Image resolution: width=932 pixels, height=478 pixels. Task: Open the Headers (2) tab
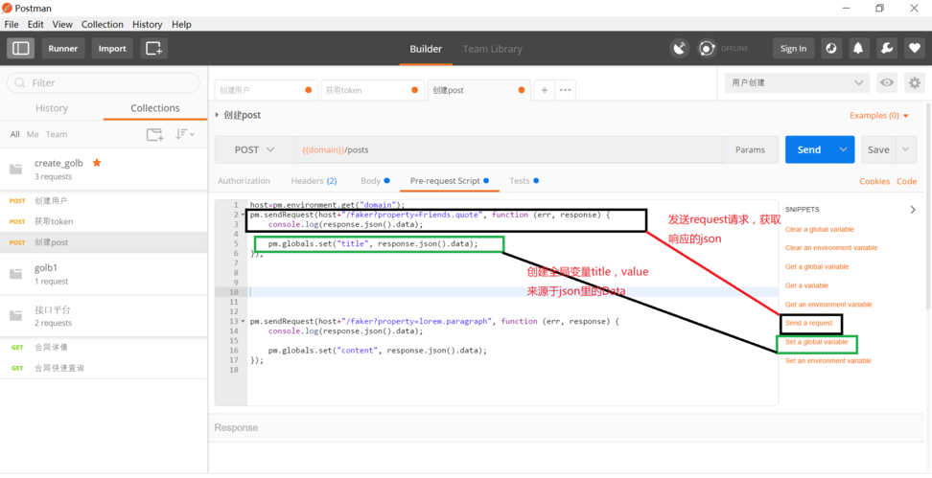[x=314, y=181]
